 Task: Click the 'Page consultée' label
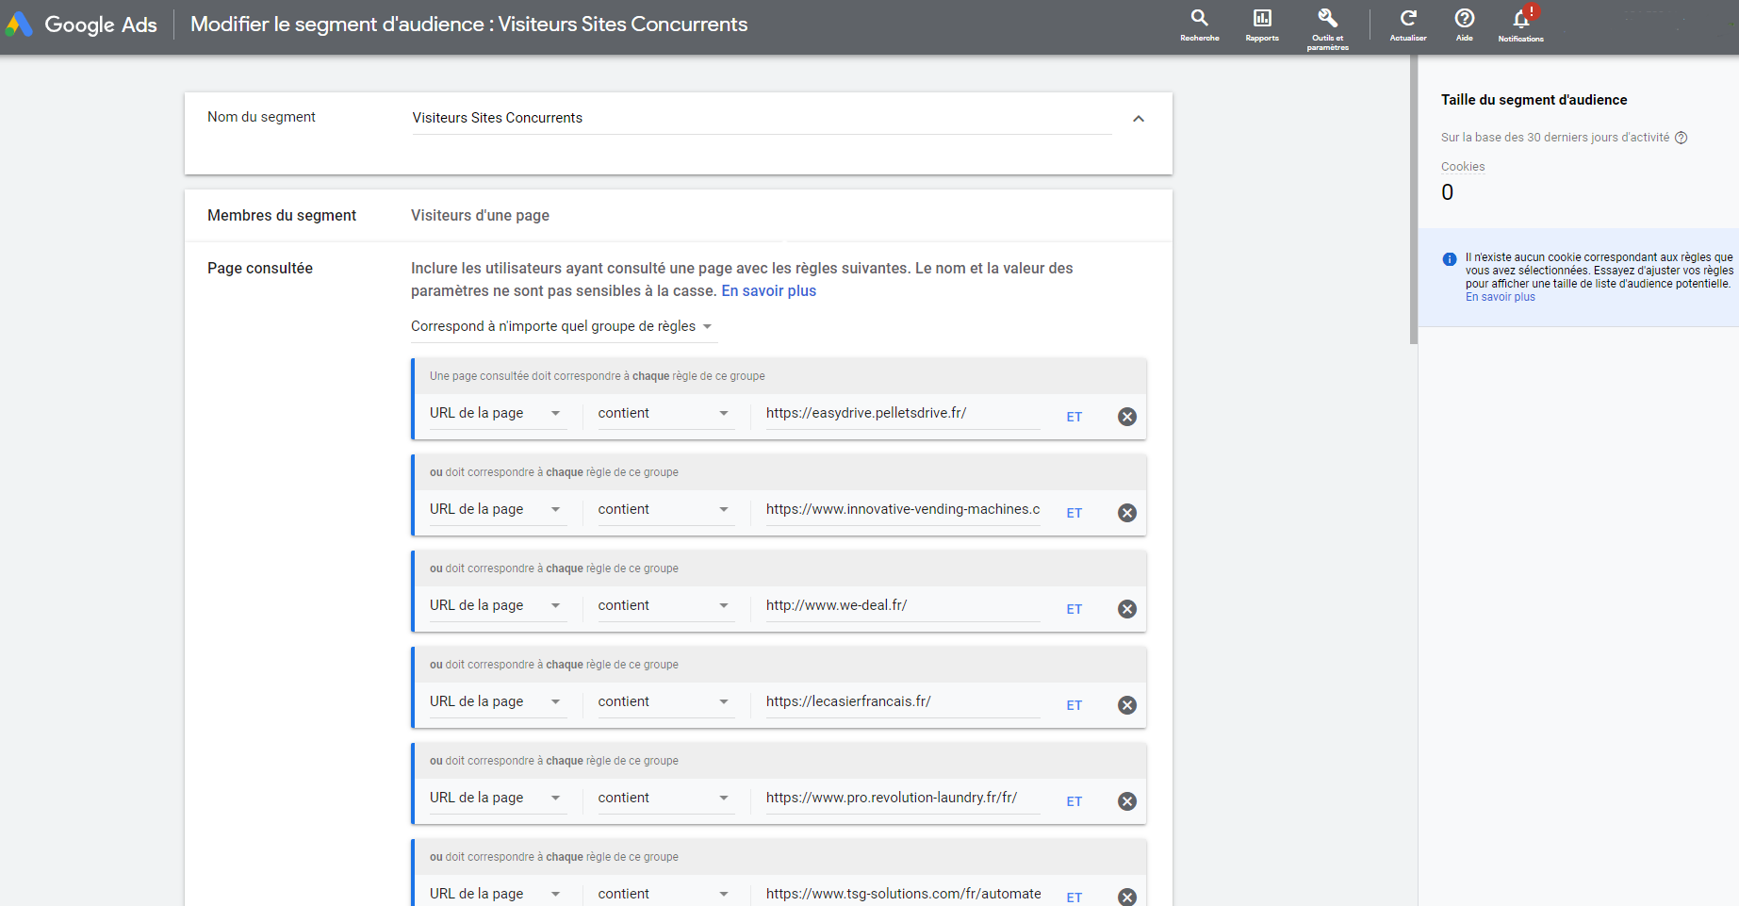pos(260,269)
